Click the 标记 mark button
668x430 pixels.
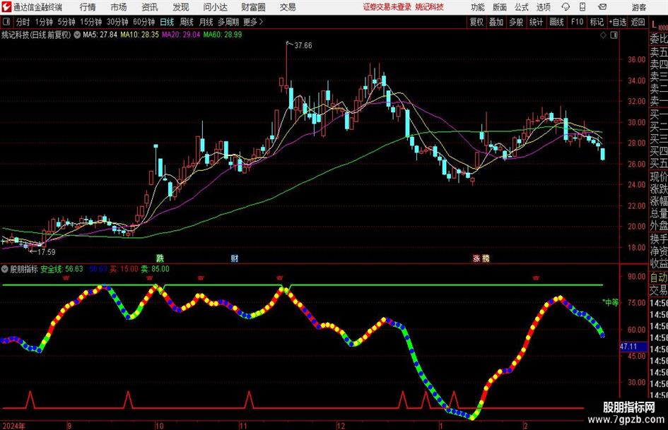[x=597, y=22]
